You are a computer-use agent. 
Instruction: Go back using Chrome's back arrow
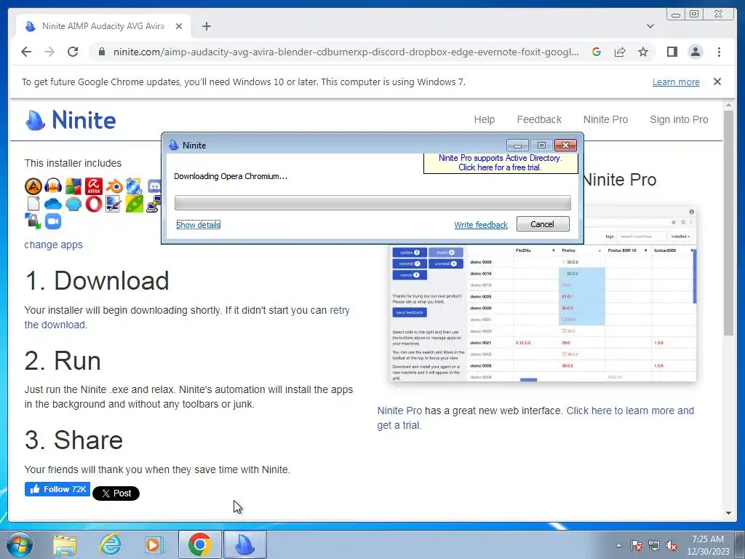pos(26,52)
